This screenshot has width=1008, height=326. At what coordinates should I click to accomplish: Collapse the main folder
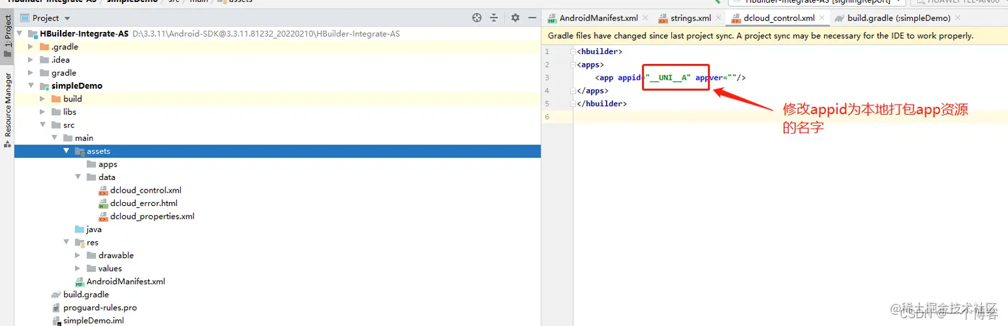[55, 138]
